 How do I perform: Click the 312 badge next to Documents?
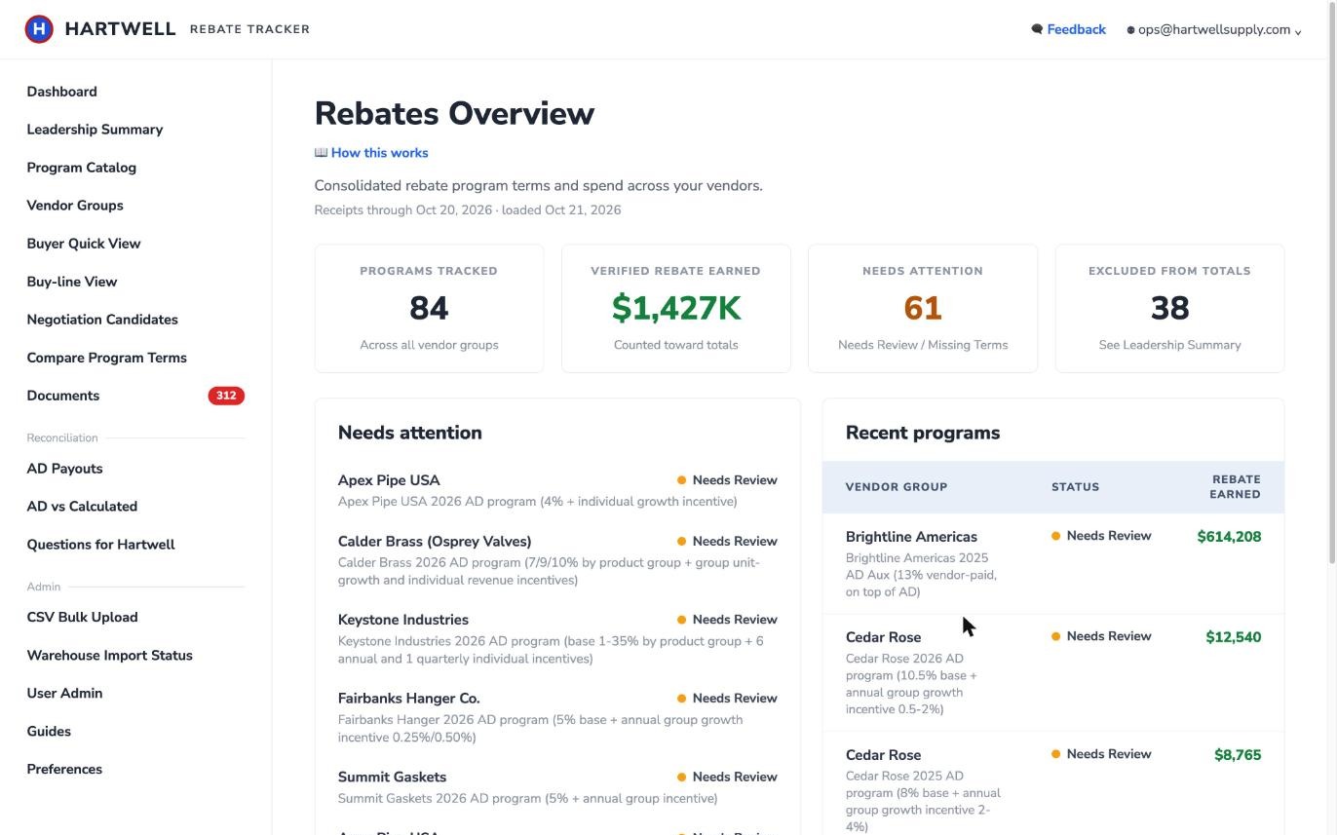click(226, 396)
